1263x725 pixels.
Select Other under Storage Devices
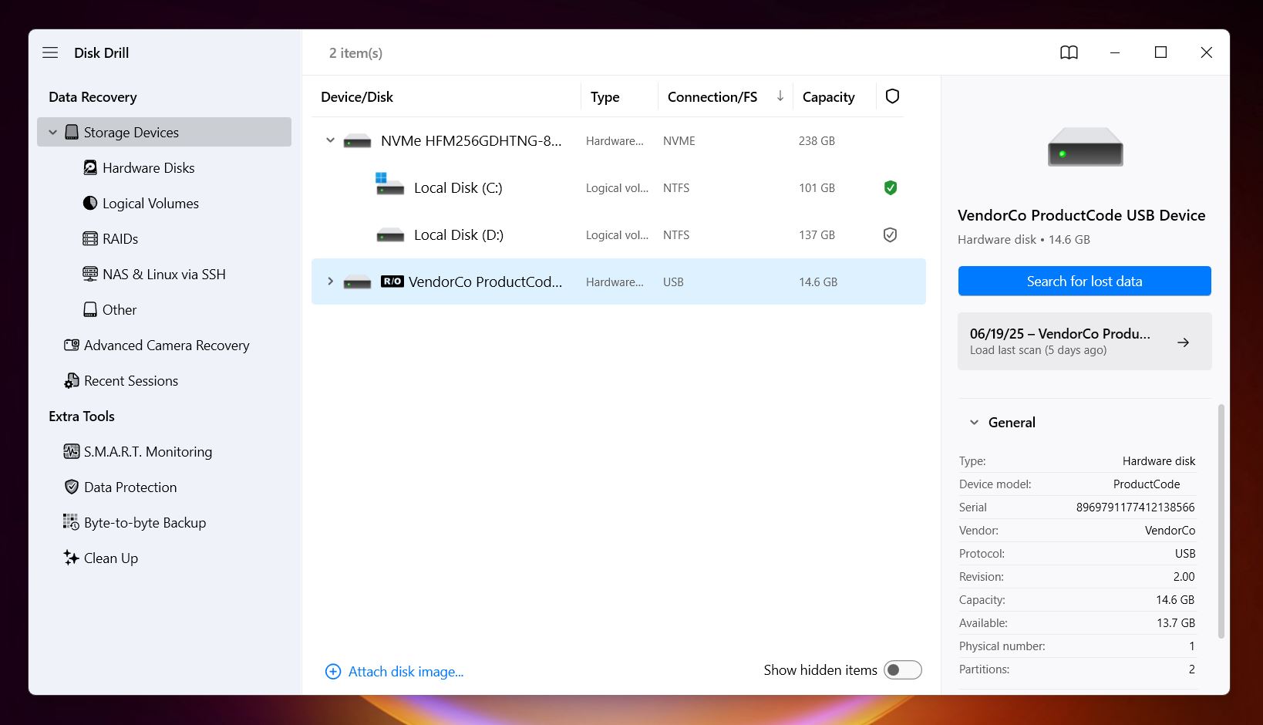[x=120, y=309]
